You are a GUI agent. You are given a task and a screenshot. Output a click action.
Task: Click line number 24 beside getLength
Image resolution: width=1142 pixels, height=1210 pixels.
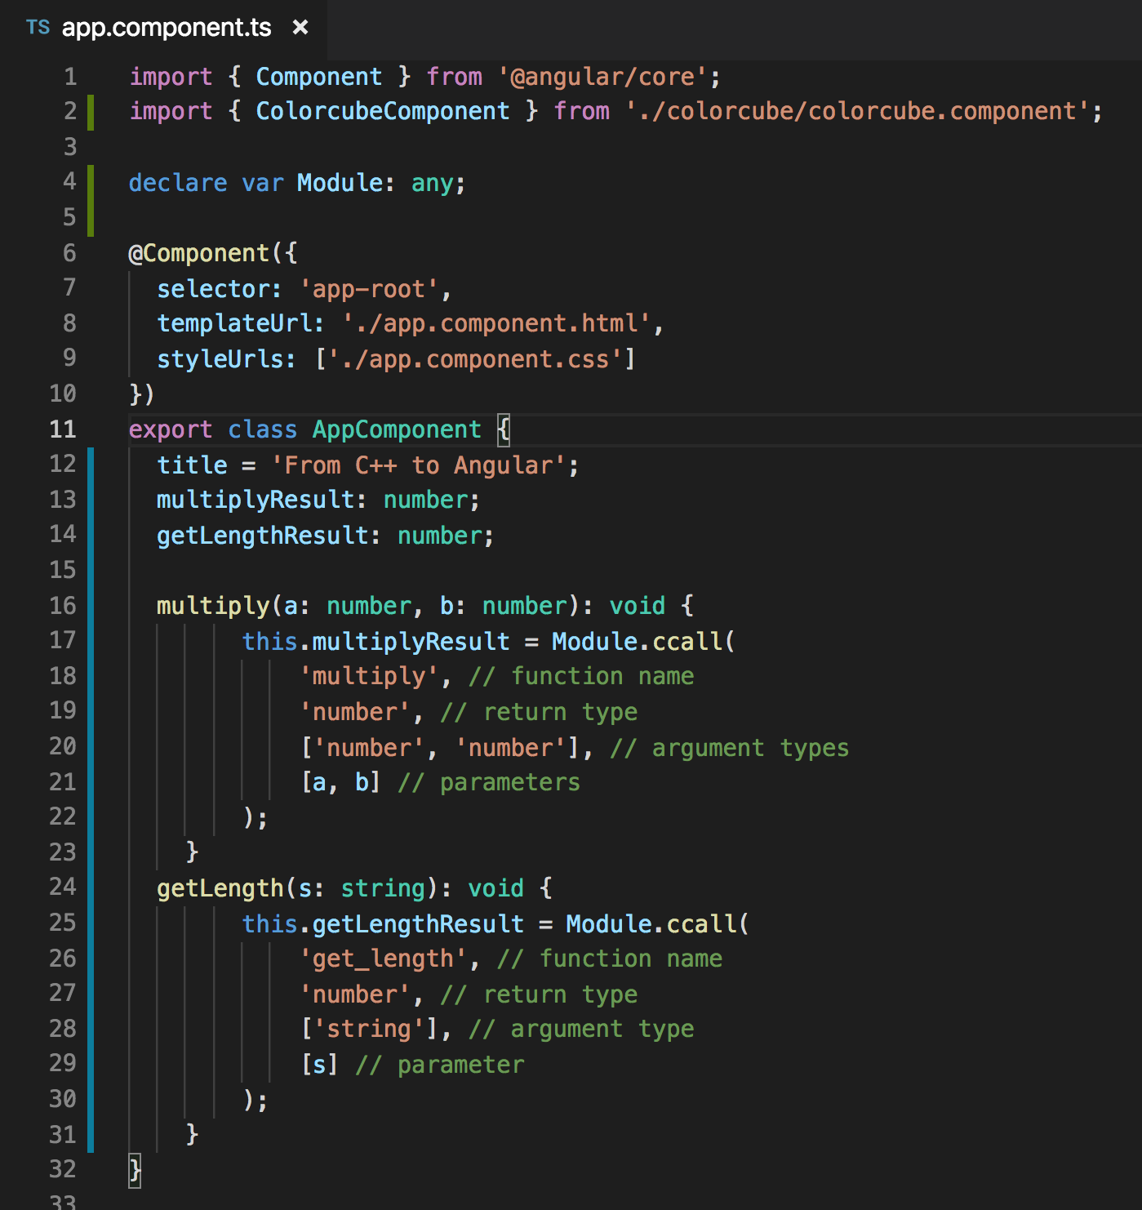pos(63,887)
